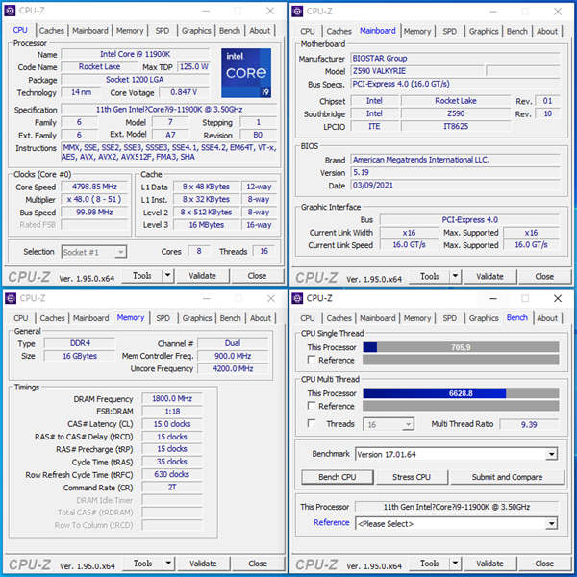Click Tools button in Mainboard window
Screen dimensions: 577x577
(x=430, y=276)
